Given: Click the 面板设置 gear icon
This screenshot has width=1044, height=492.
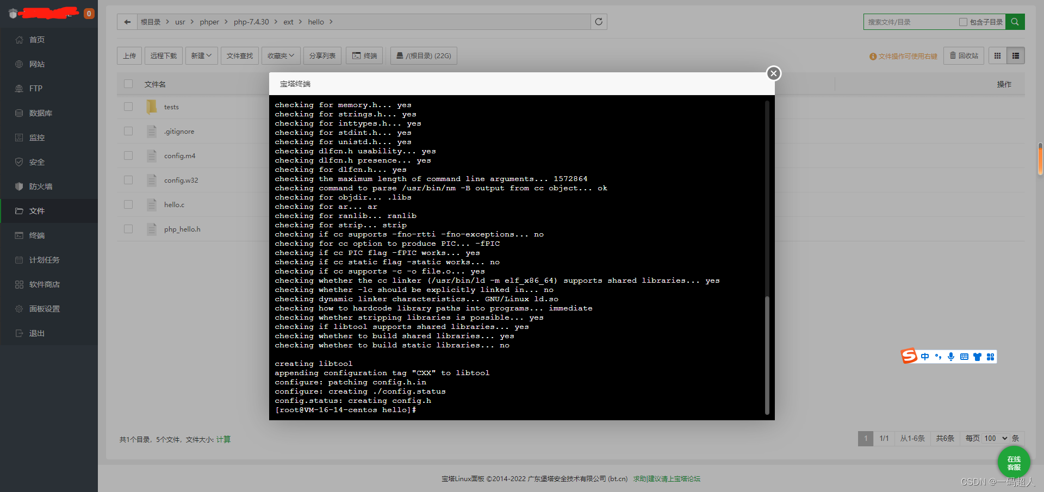Looking at the screenshot, I should [19, 309].
